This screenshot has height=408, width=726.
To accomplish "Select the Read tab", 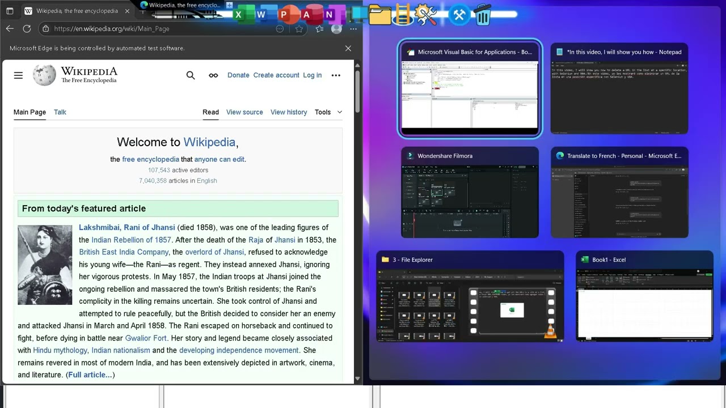I will point(210,112).
